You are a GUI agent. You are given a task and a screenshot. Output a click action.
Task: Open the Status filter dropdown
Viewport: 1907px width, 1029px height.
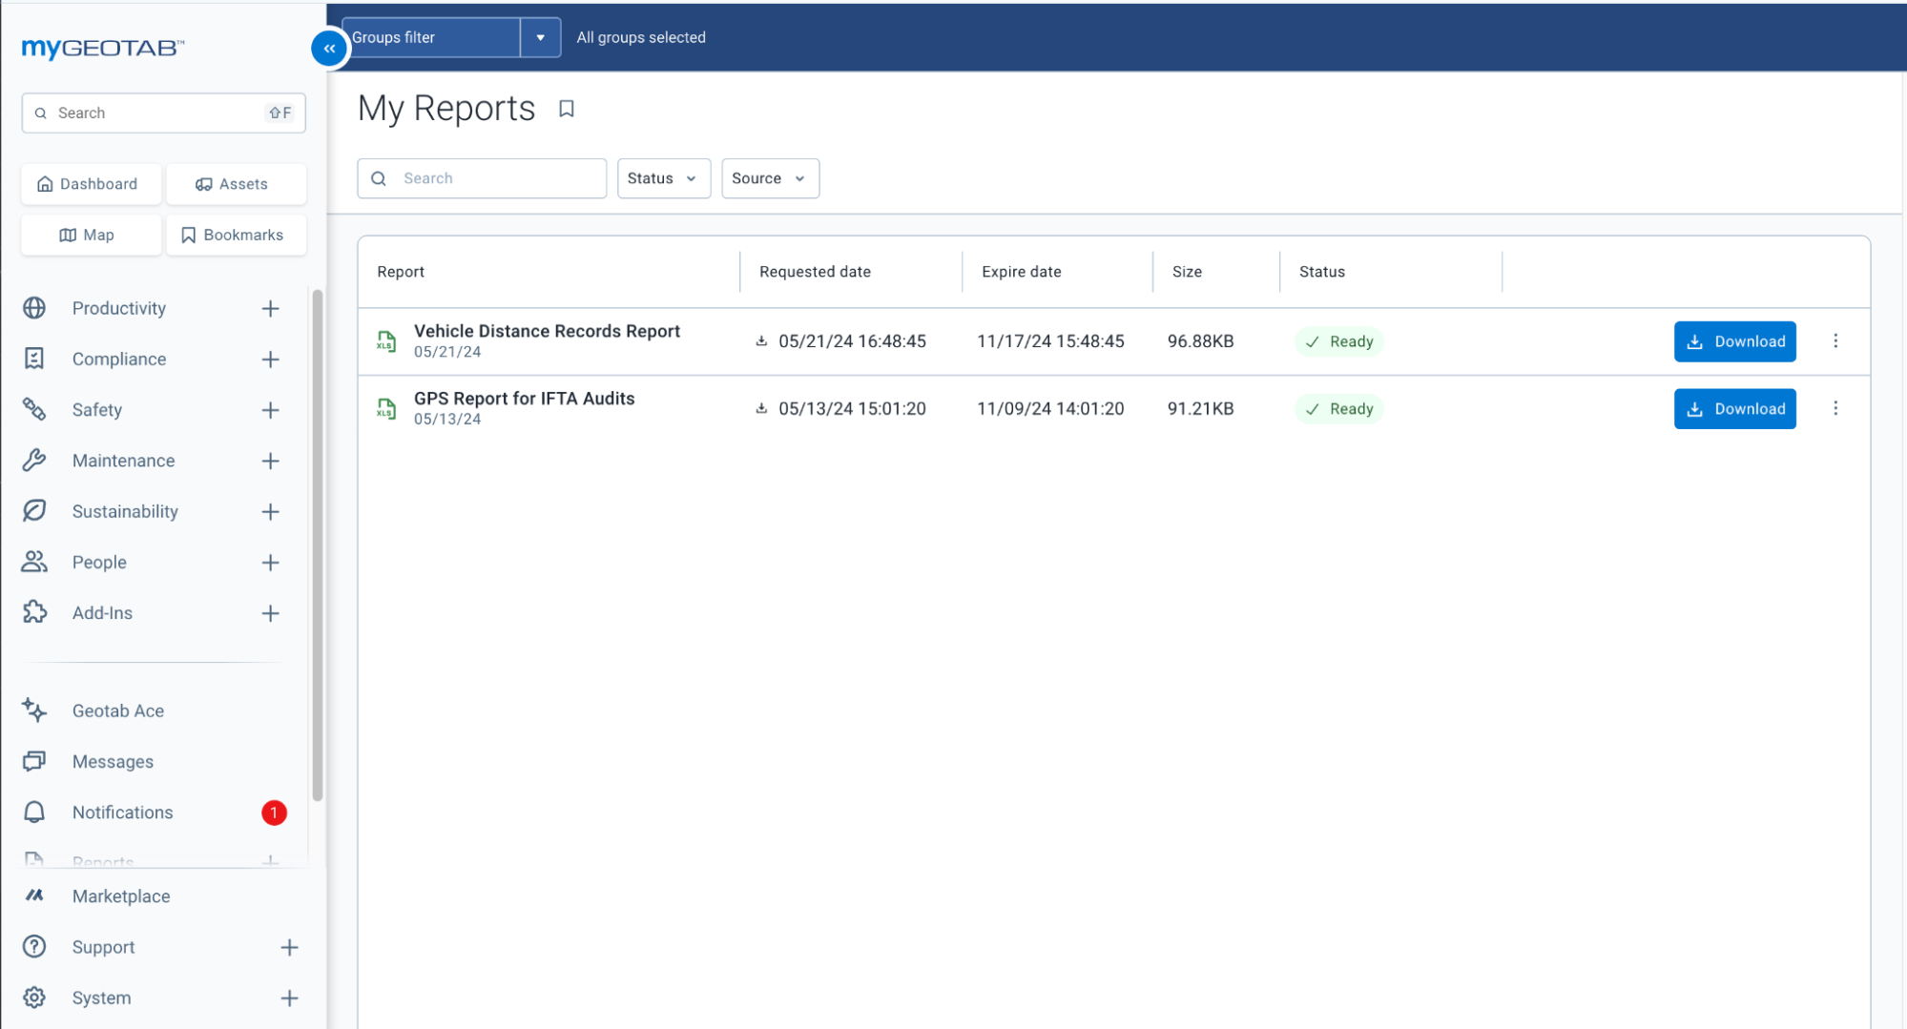click(663, 178)
